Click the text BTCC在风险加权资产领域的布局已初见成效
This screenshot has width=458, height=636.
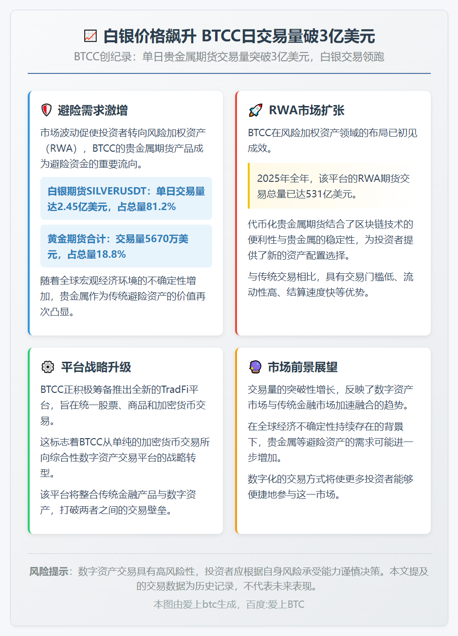click(x=332, y=141)
